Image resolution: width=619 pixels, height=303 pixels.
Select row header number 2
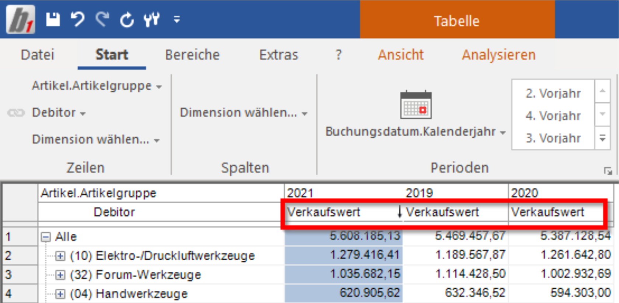click(20, 256)
